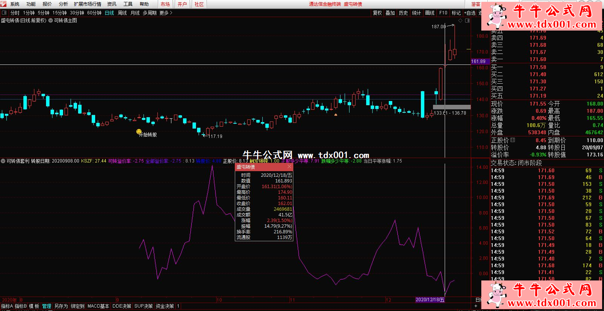Select the 指标B tab
The height and width of the screenshot is (311, 604).
21,306
